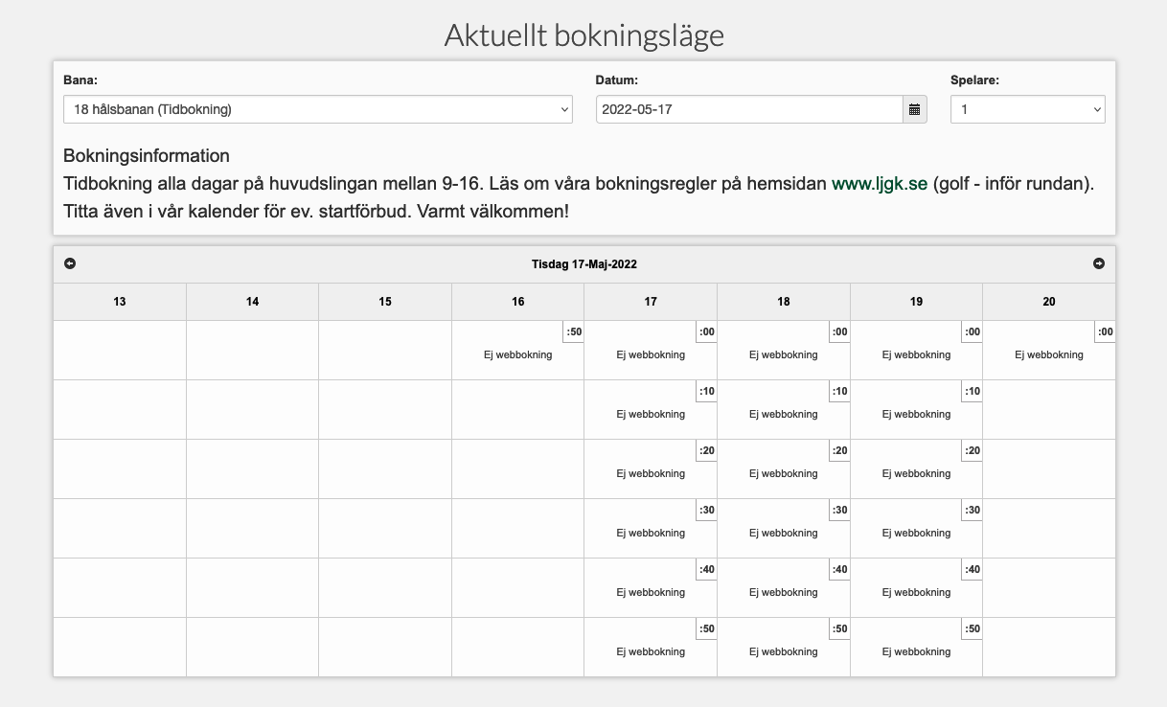Select the 19:00 time slot
Viewport: 1167px width, 707px height.
917,351
